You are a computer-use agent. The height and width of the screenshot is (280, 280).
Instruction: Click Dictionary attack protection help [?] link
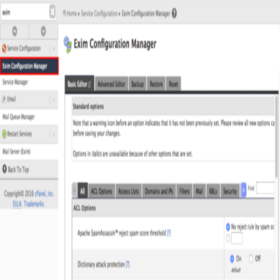127,264
